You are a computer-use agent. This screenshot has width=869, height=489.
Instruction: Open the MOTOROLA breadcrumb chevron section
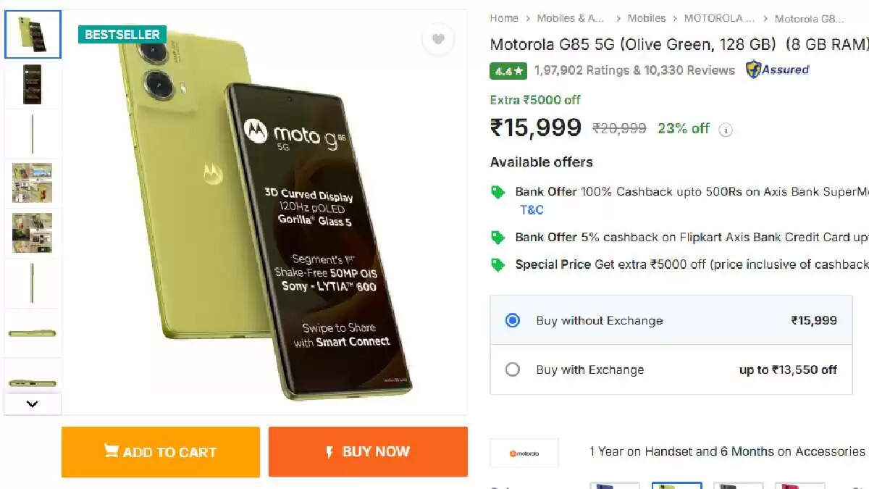point(719,18)
